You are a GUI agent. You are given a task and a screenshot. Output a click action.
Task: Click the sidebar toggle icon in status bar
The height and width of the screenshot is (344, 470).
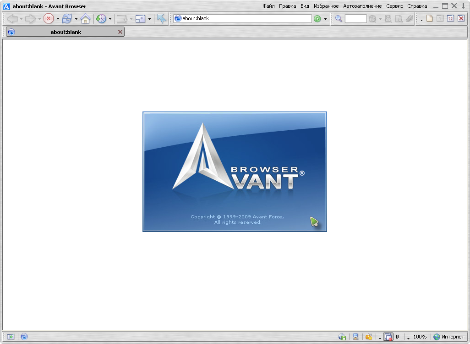(x=11, y=337)
